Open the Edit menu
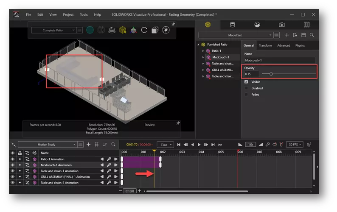Viewport: 337px width, 212px height. pos(40,14)
